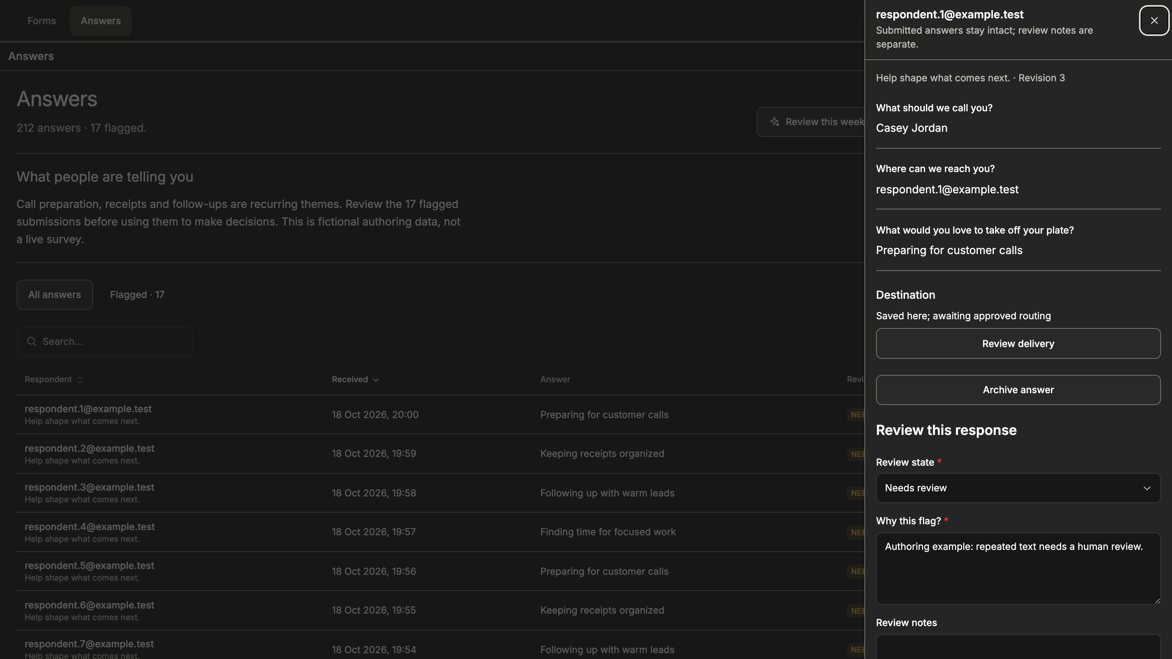Open the Review state dropdown

[1018, 488]
